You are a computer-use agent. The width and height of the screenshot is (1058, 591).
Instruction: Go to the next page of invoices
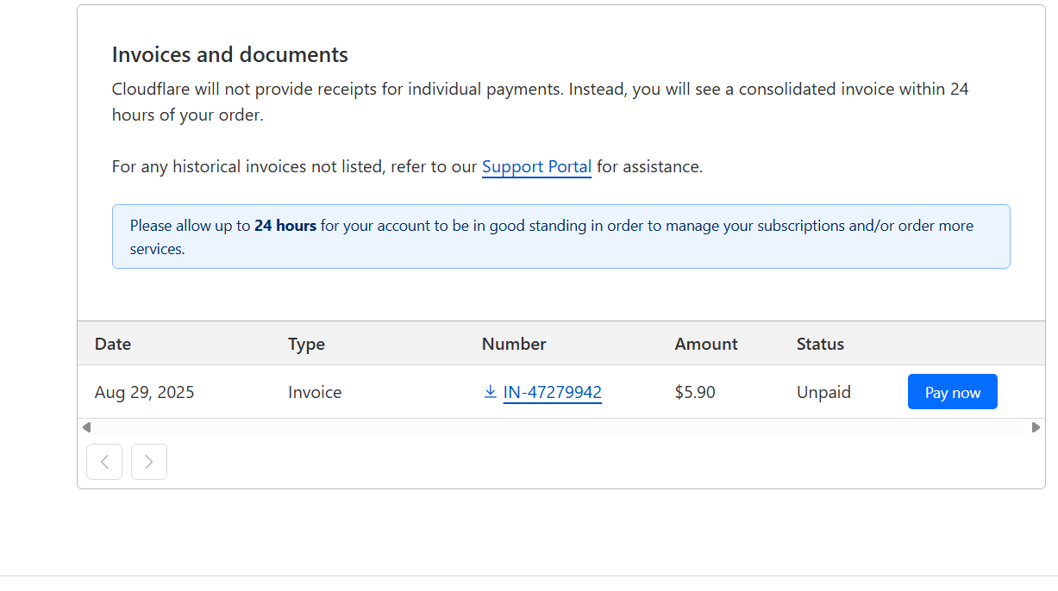tap(149, 462)
